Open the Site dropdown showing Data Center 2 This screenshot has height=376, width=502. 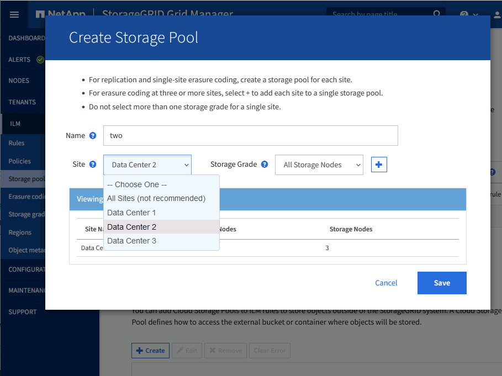coord(147,165)
